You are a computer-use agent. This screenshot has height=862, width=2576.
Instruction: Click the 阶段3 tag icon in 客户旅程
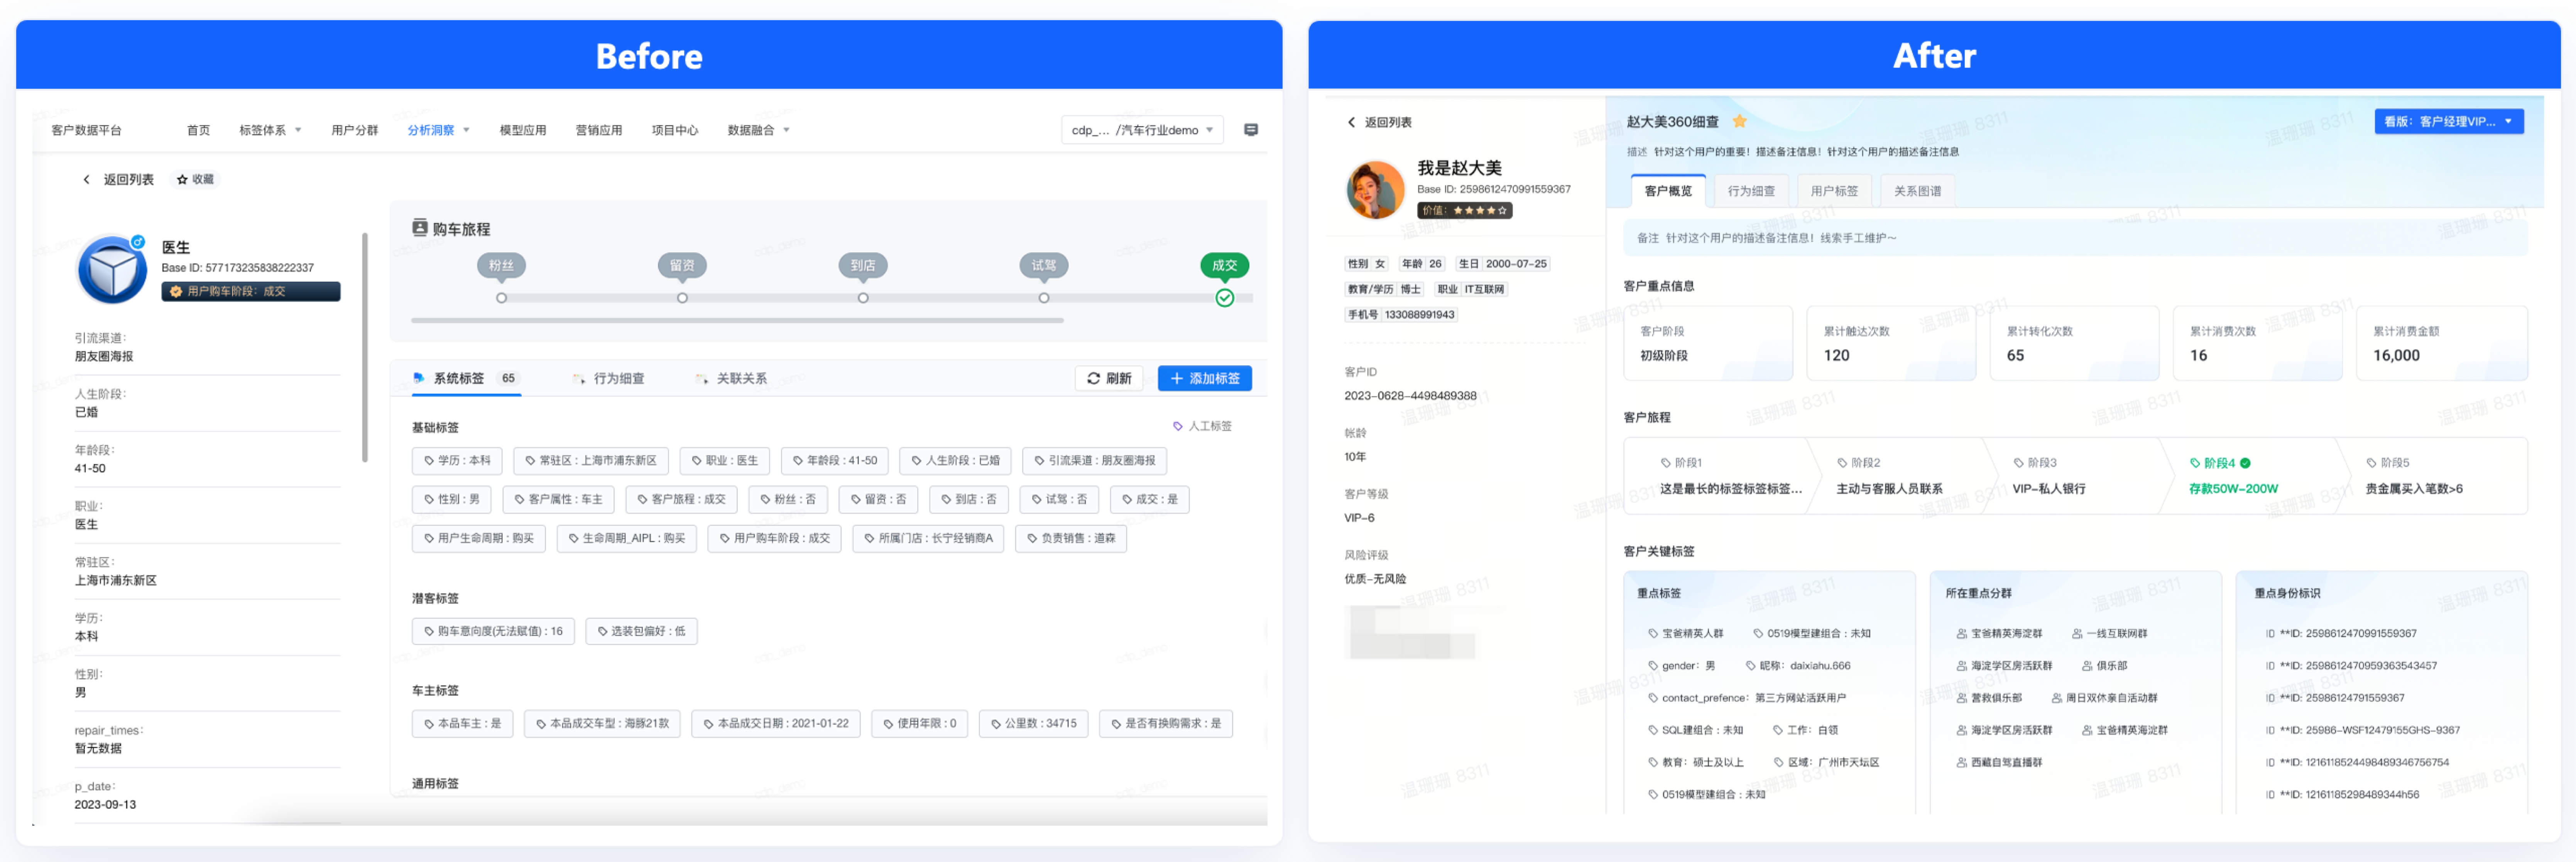point(2019,463)
